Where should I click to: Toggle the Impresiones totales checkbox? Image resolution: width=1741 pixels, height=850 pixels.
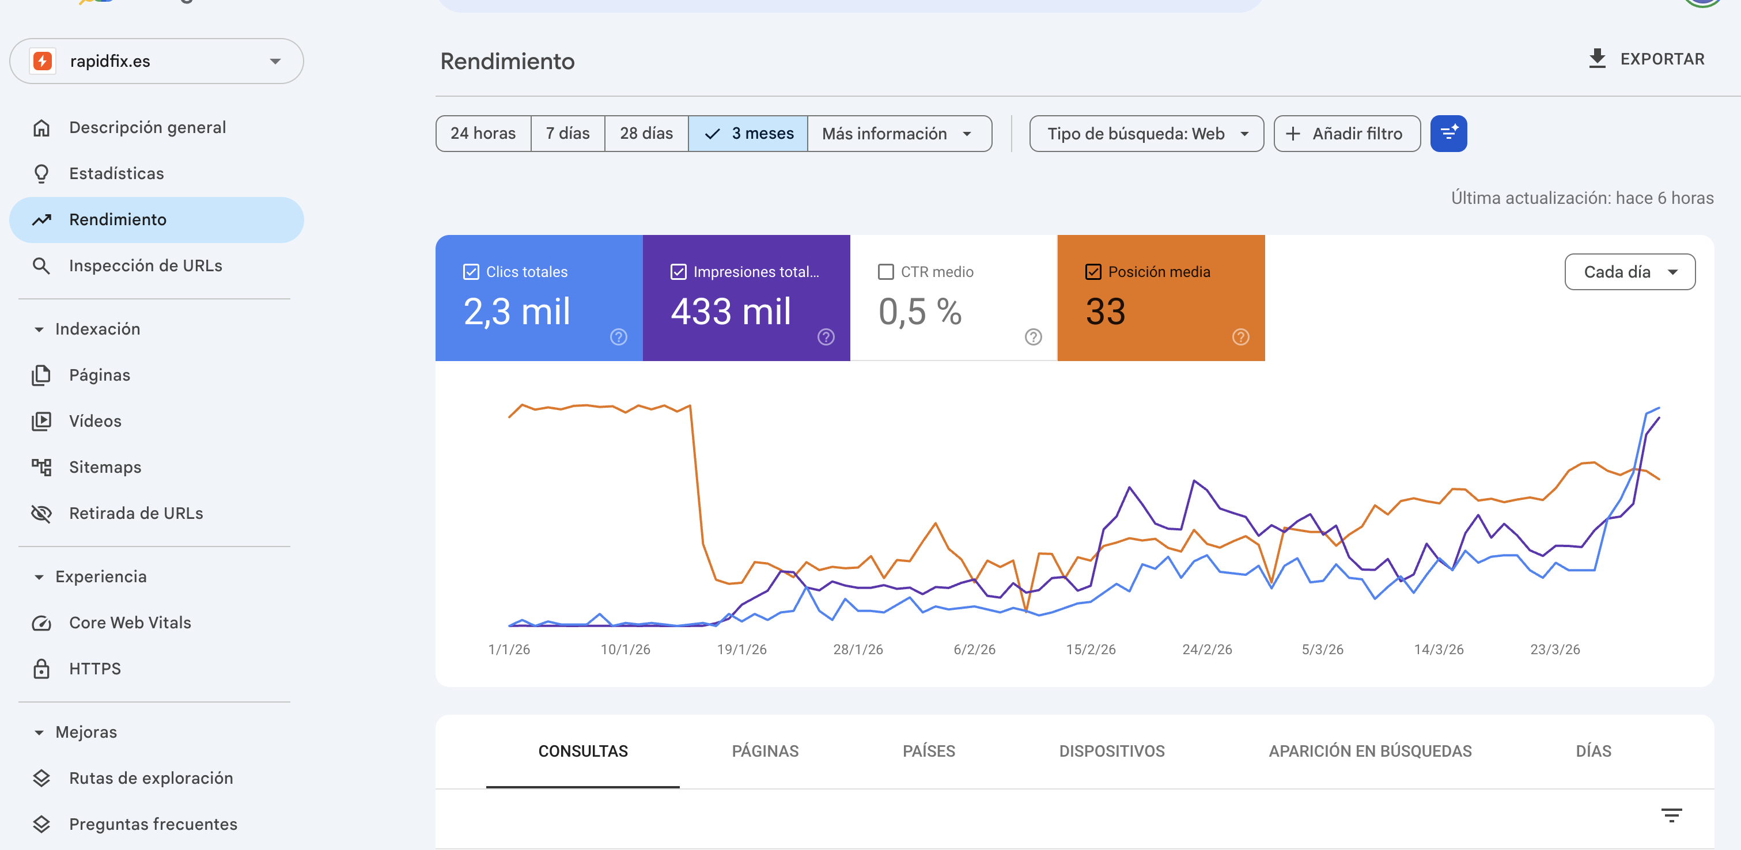point(678,272)
